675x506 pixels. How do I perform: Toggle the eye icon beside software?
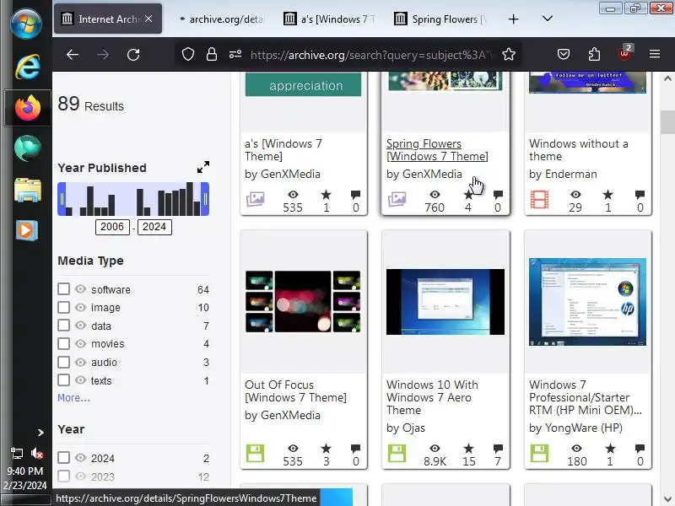pos(80,289)
